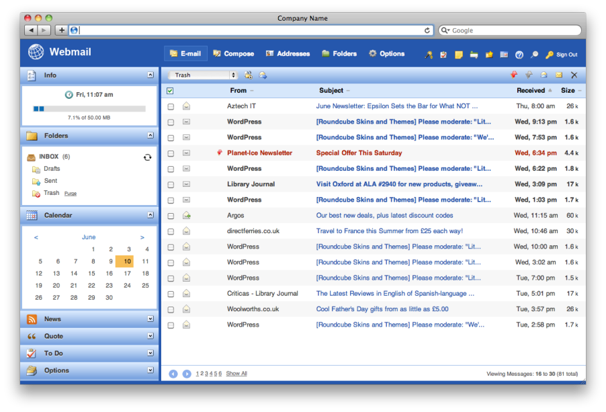Expand the News panel
Screen dimensions: 606x412
tap(150, 319)
